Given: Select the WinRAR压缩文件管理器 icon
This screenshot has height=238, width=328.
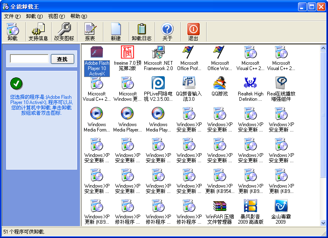Looking at the screenshot, I should pos(220,206).
